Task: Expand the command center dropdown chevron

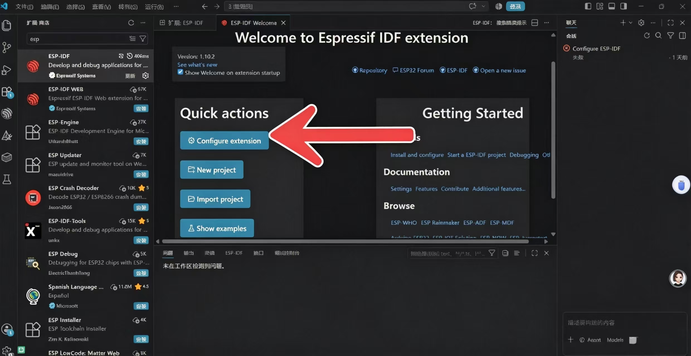Action: click(x=483, y=6)
